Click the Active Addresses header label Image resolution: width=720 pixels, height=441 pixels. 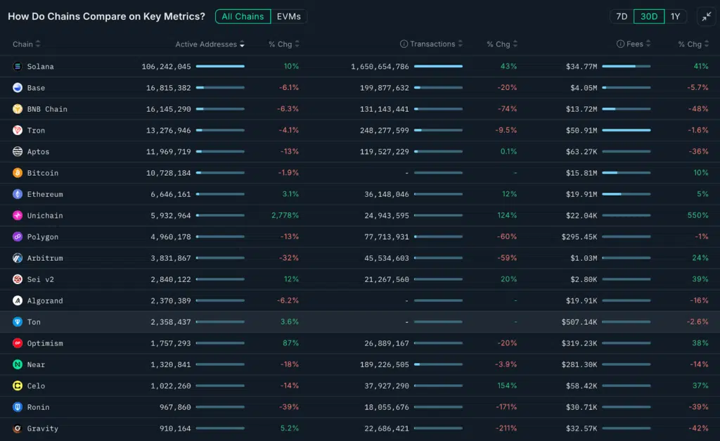206,44
